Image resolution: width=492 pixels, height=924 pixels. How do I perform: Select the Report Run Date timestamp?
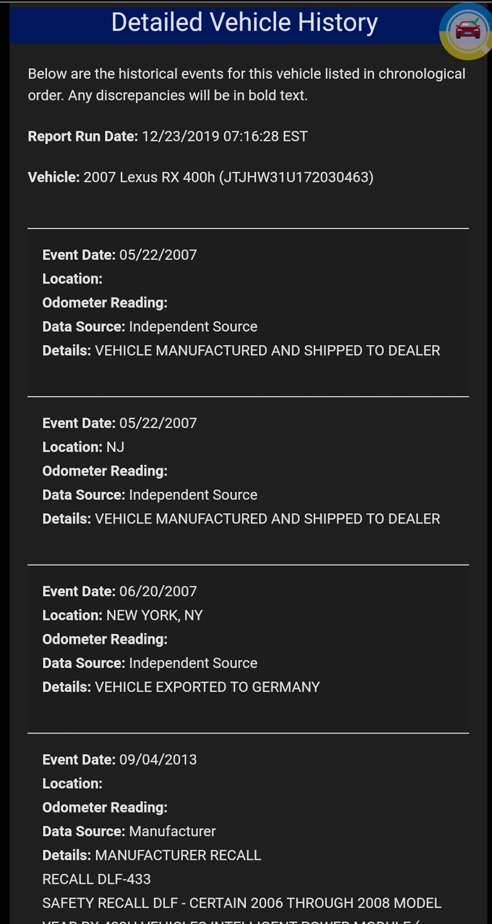(x=224, y=136)
